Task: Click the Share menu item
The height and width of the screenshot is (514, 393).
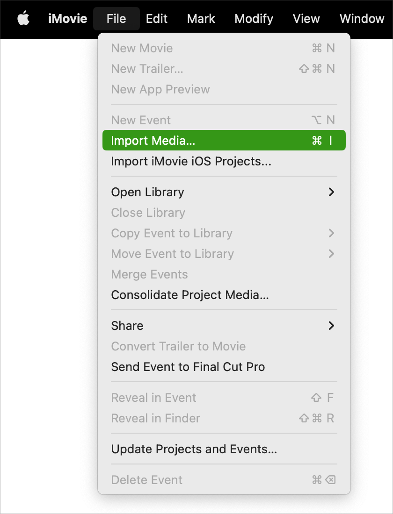Action: (x=224, y=326)
